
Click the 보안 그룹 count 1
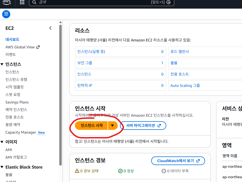click(x=162, y=63)
